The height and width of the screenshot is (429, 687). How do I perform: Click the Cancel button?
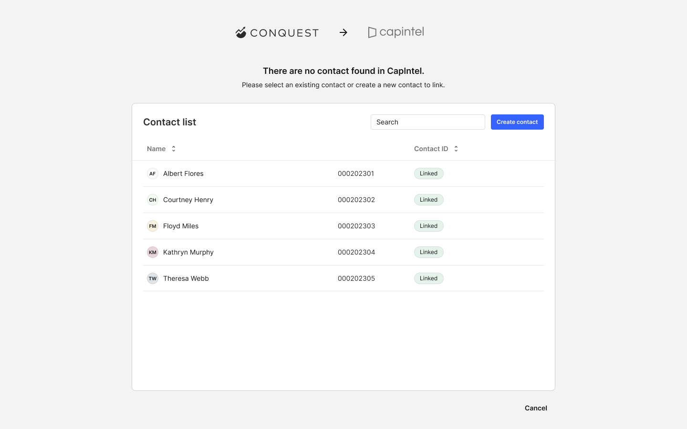coord(536,408)
